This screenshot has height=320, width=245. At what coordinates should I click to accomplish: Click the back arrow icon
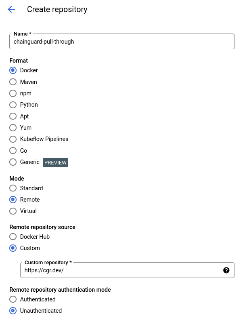[x=11, y=9]
